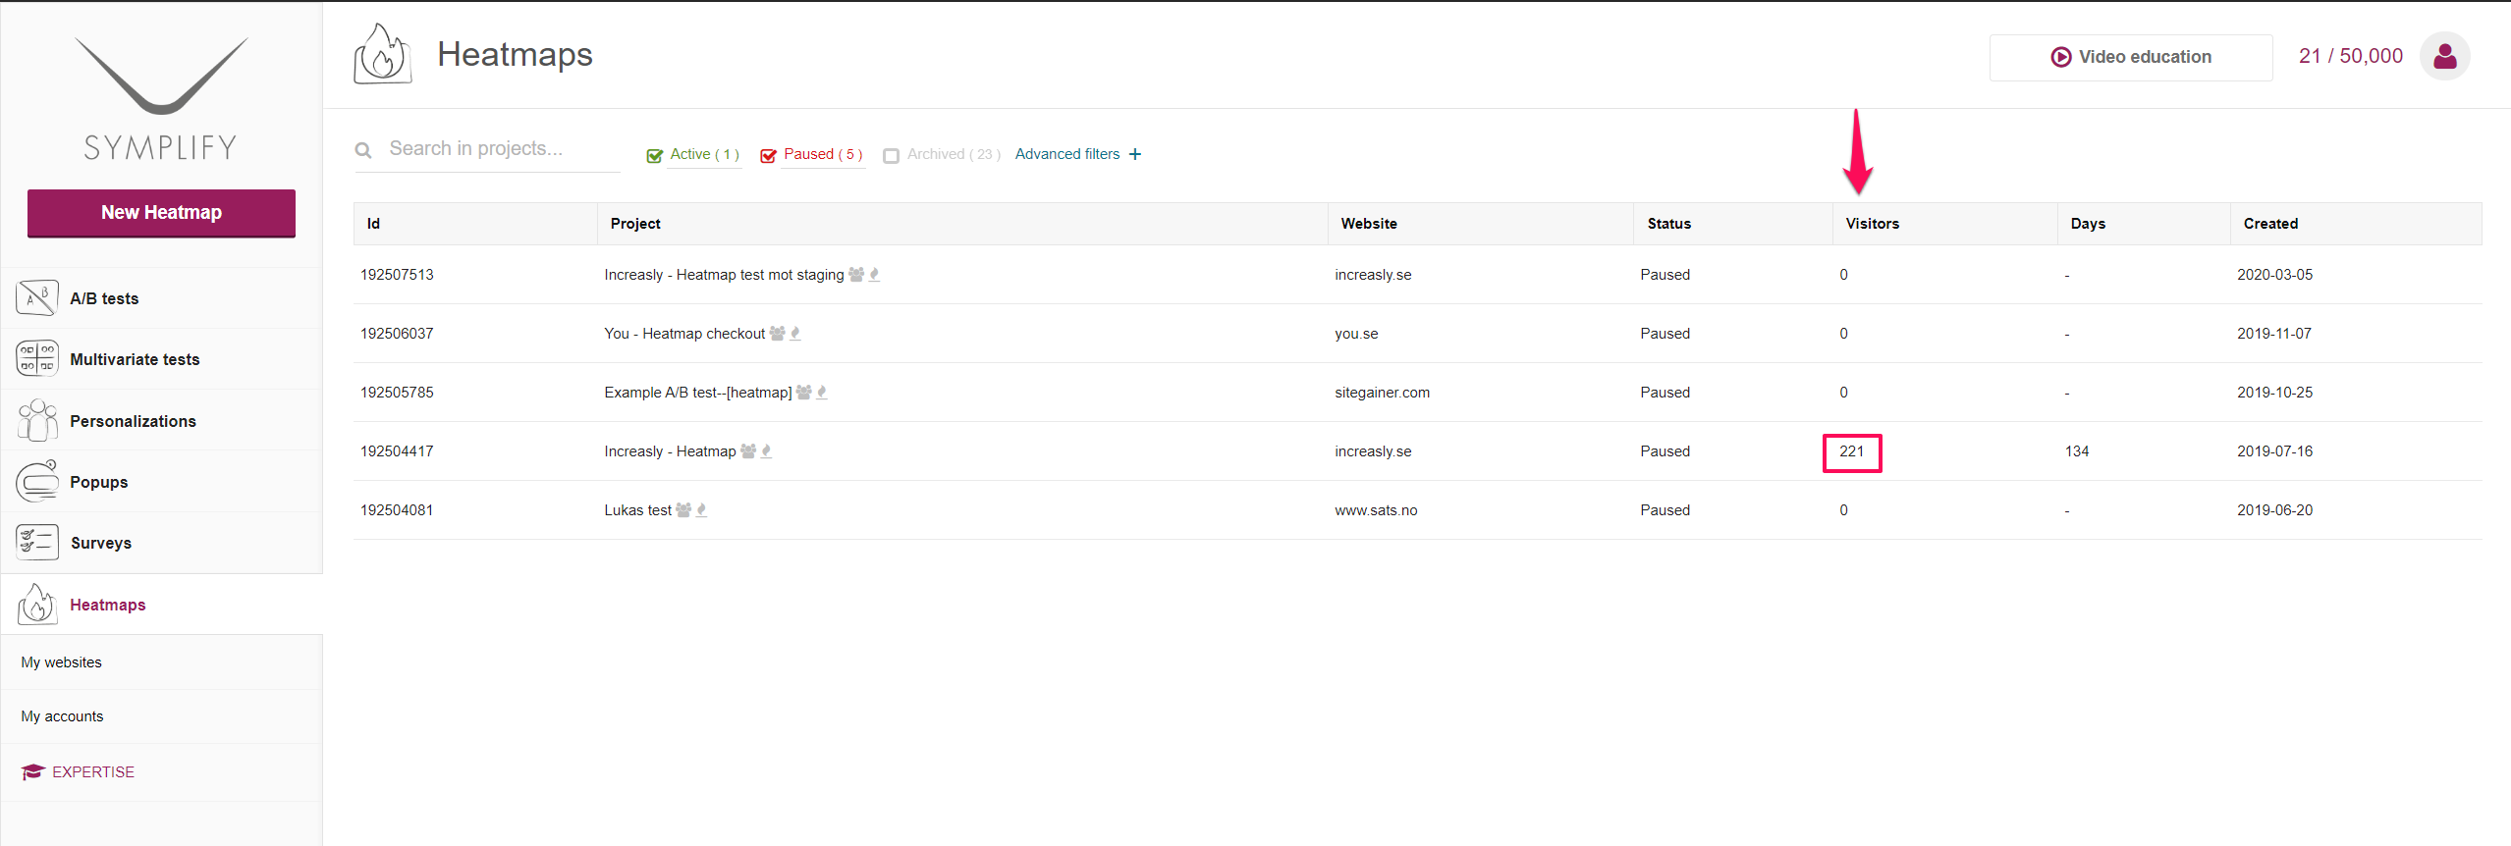Image resolution: width=2511 pixels, height=846 pixels.
Task: Click the Surveys checklist icon
Action: 37,542
